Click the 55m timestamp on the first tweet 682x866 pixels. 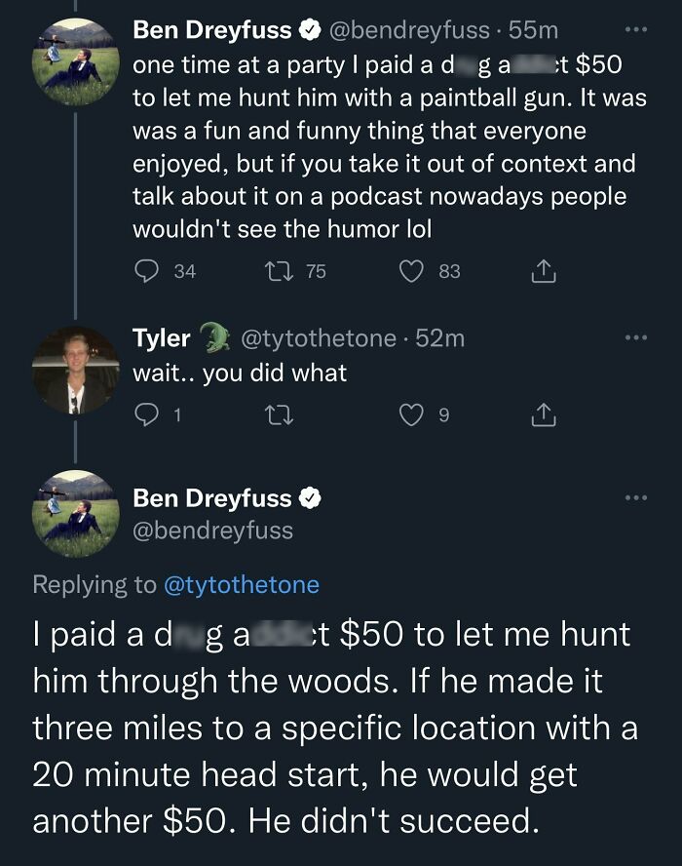coord(531,29)
